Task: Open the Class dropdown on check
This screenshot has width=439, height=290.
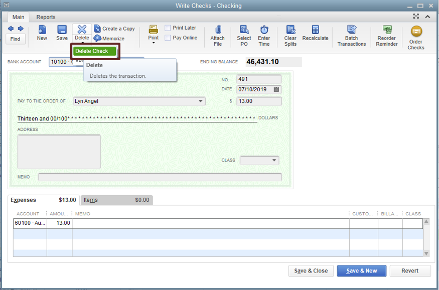Action: coord(274,160)
